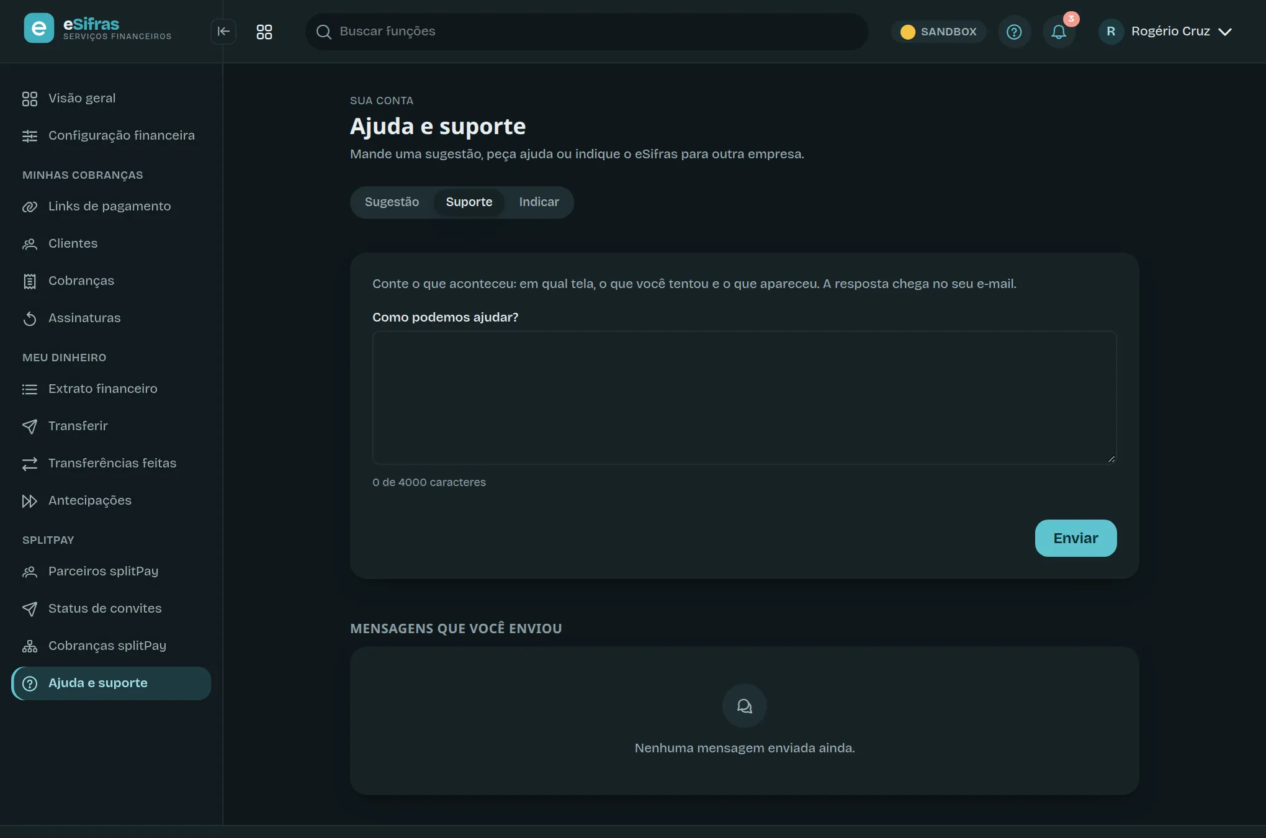Open the apps grid icon

point(264,32)
